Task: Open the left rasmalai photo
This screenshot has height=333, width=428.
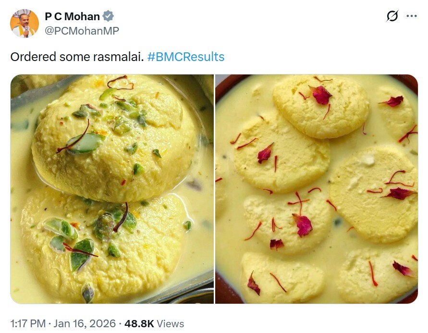Action: pos(112,189)
